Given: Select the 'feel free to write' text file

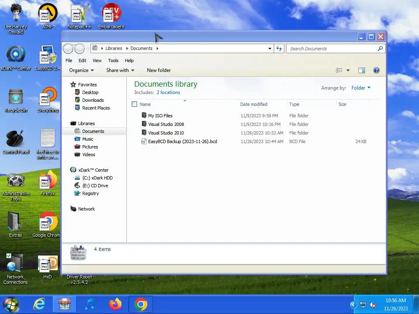Looking at the screenshot, I should pos(47,144).
